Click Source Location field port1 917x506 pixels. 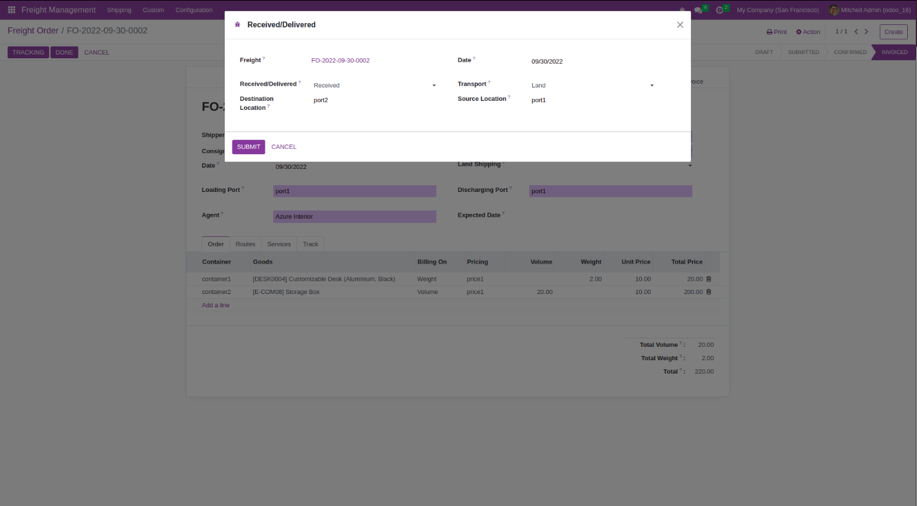(592, 100)
